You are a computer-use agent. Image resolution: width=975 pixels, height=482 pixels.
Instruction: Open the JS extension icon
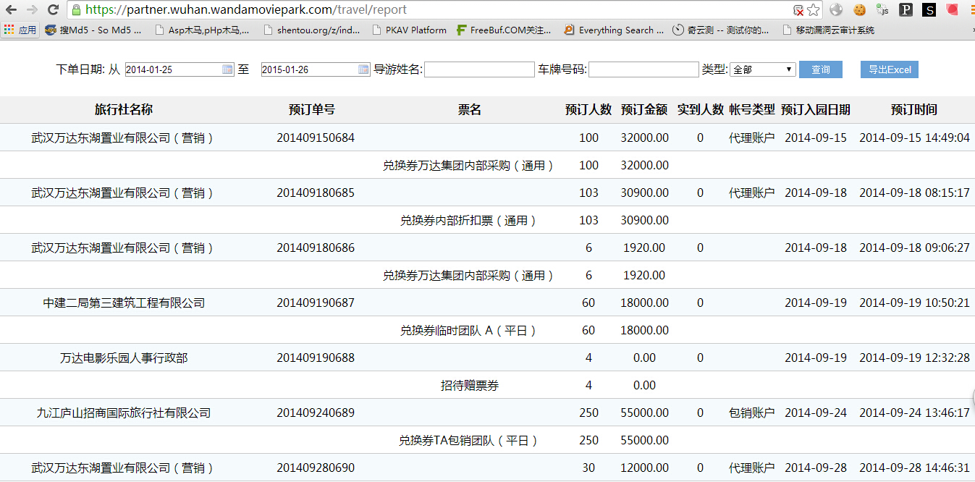click(x=882, y=10)
